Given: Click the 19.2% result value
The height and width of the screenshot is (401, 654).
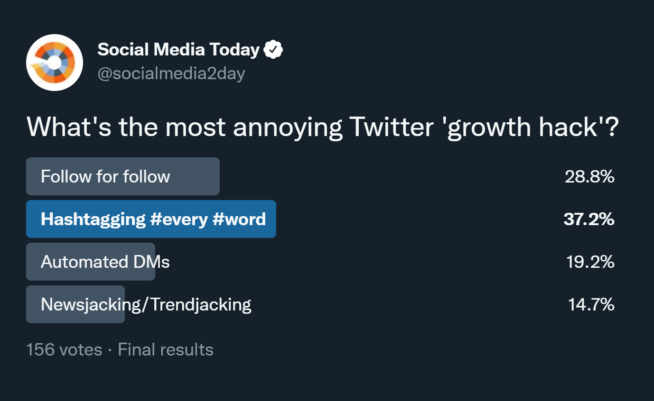Looking at the screenshot, I should tap(590, 262).
